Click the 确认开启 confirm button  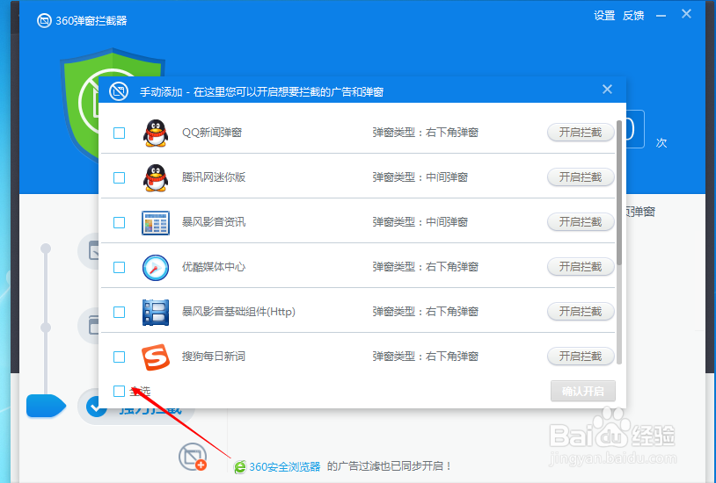pyautogui.click(x=583, y=392)
